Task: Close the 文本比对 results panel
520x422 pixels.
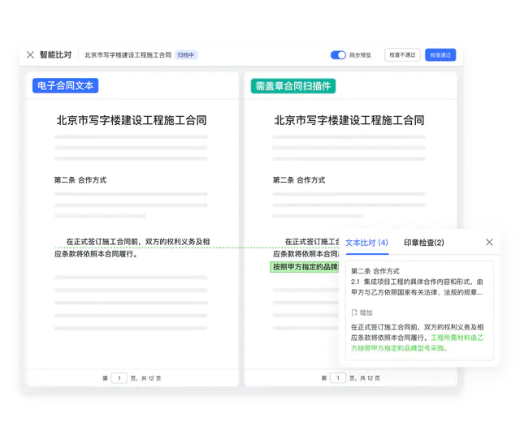Action: 489,242
